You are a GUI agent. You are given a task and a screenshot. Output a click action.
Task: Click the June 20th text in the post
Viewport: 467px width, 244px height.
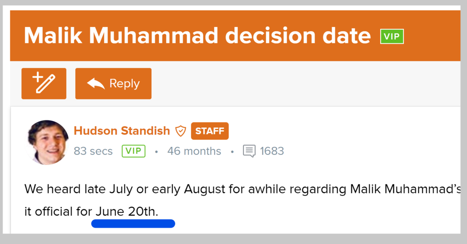pyautogui.click(x=127, y=211)
